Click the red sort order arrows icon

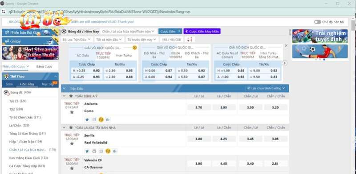click(190, 40)
